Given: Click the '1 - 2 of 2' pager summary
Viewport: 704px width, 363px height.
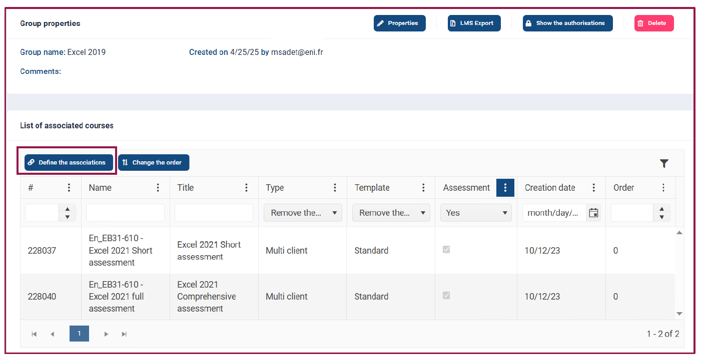Looking at the screenshot, I should [663, 334].
